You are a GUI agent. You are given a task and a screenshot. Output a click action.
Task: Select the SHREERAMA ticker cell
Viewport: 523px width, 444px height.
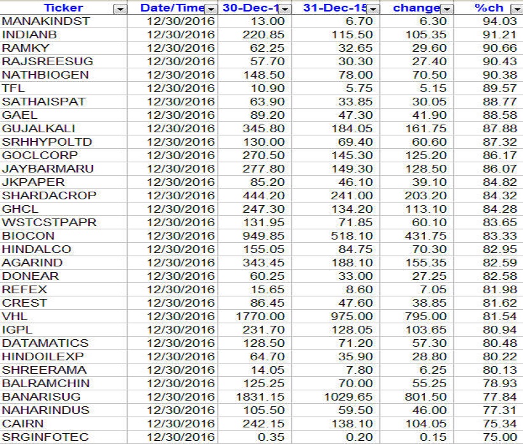[63, 370]
